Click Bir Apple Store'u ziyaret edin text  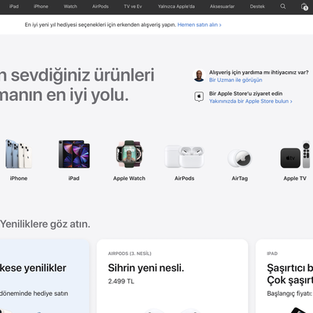coord(246,94)
